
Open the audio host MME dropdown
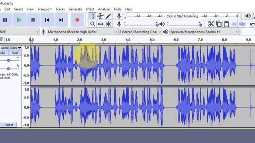tap(20, 32)
